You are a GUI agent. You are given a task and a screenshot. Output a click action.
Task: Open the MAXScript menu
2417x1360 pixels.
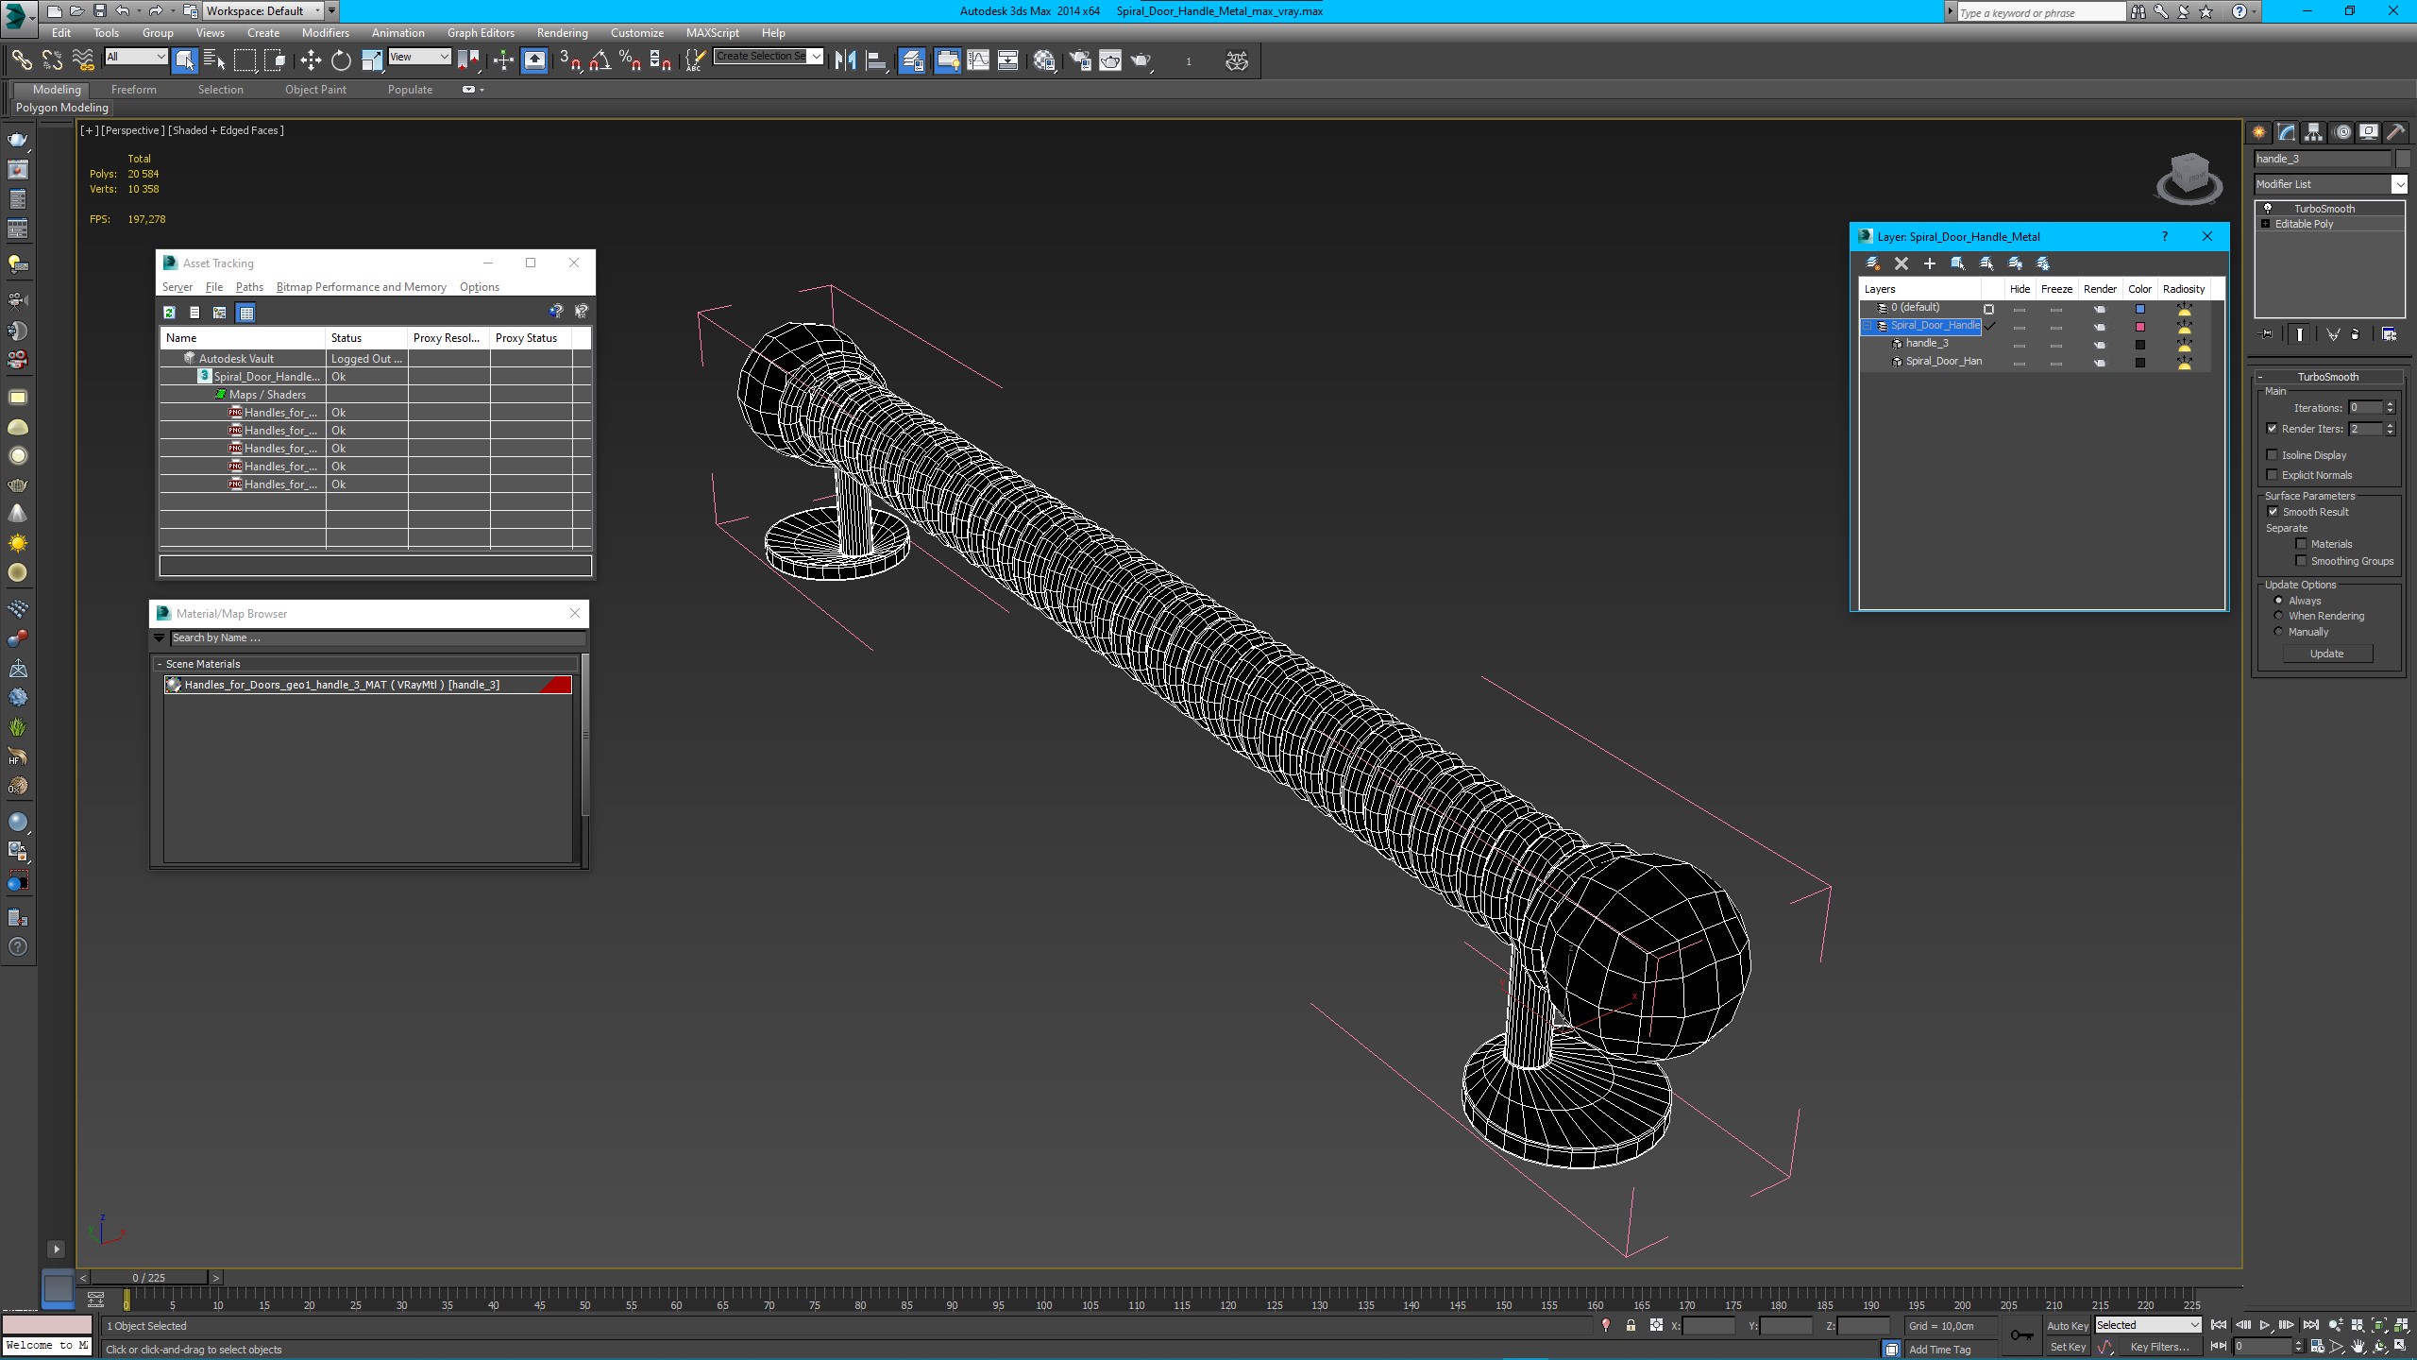click(712, 33)
